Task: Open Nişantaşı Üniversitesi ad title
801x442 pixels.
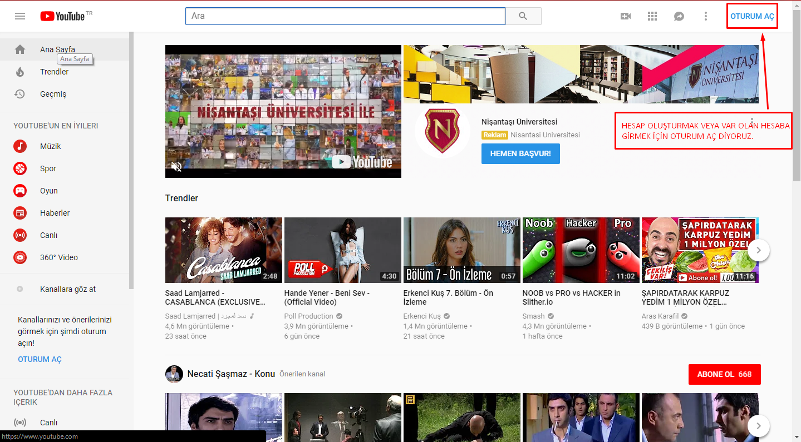Action: point(519,122)
